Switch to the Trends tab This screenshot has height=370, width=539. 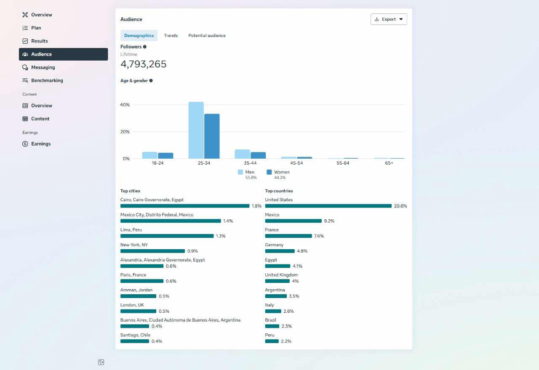tap(171, 35)
